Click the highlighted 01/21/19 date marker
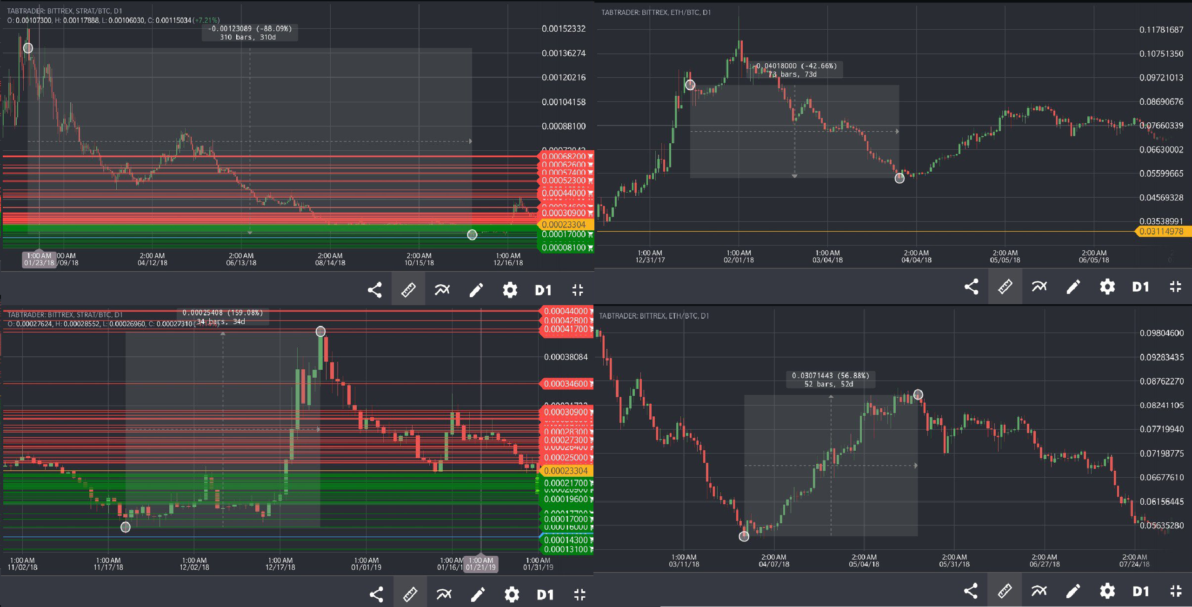 pyautogui.click(x=480, y=564)
